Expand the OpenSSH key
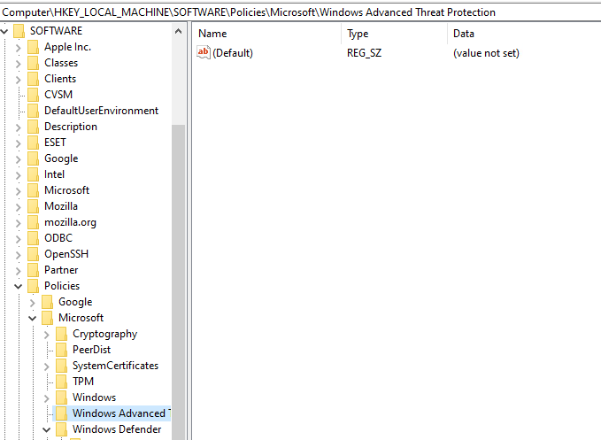This screenshot has height=440, width=601. [19, 254]
